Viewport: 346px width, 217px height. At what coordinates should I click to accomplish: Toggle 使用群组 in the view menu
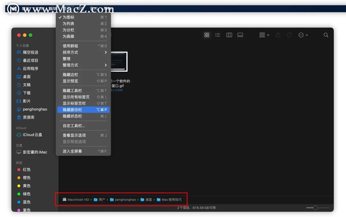[70, 46]
